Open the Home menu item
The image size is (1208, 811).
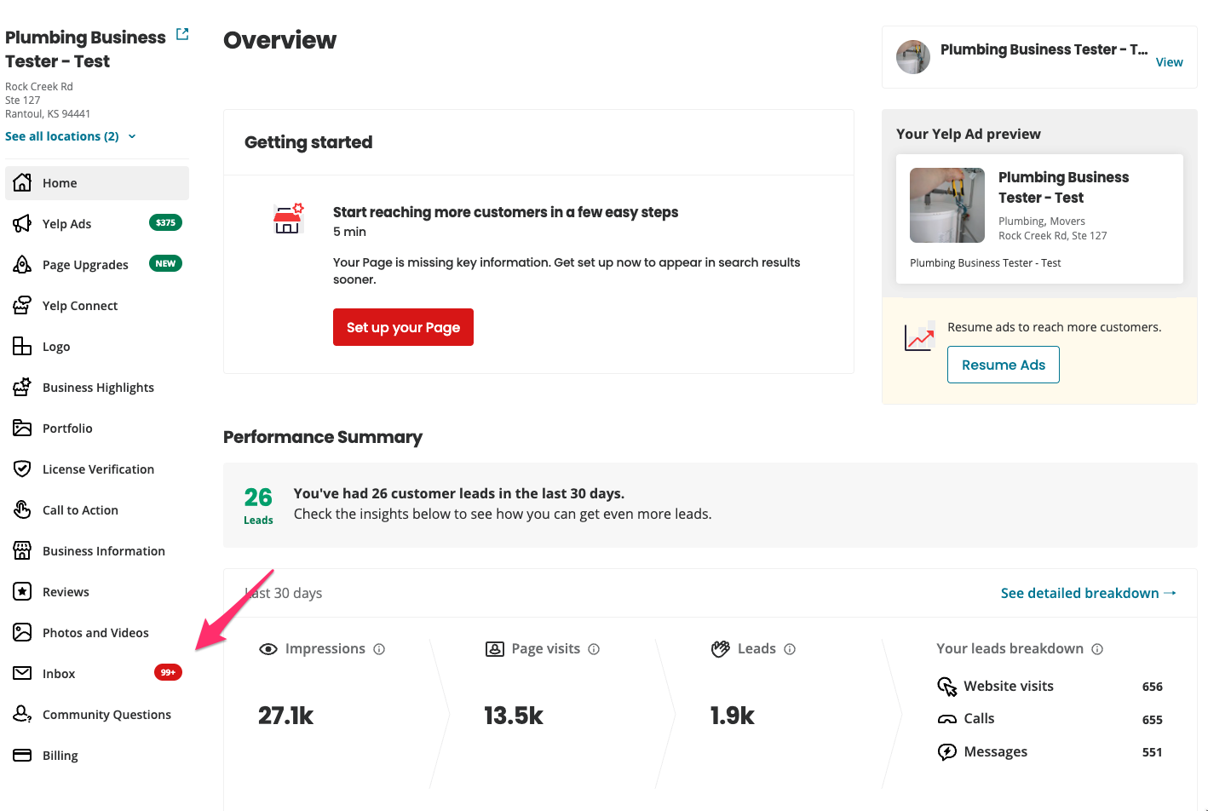point(97,183)
